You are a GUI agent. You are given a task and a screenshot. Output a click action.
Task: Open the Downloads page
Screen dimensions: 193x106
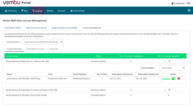click(x=78, y=11)
